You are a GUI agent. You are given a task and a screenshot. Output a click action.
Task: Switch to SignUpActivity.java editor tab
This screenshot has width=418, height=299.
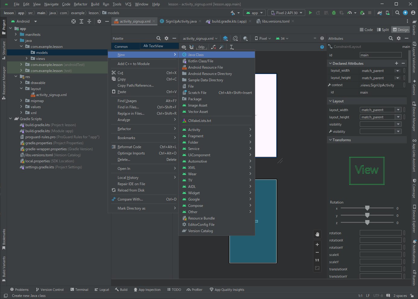point(181,21)
